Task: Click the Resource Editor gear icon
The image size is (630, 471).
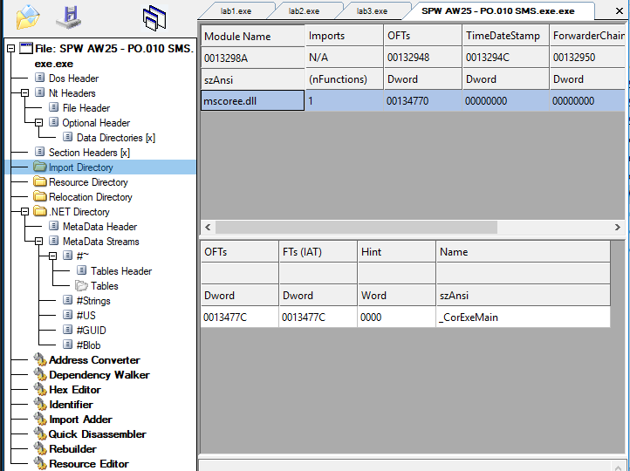Action: coord(40,464)
